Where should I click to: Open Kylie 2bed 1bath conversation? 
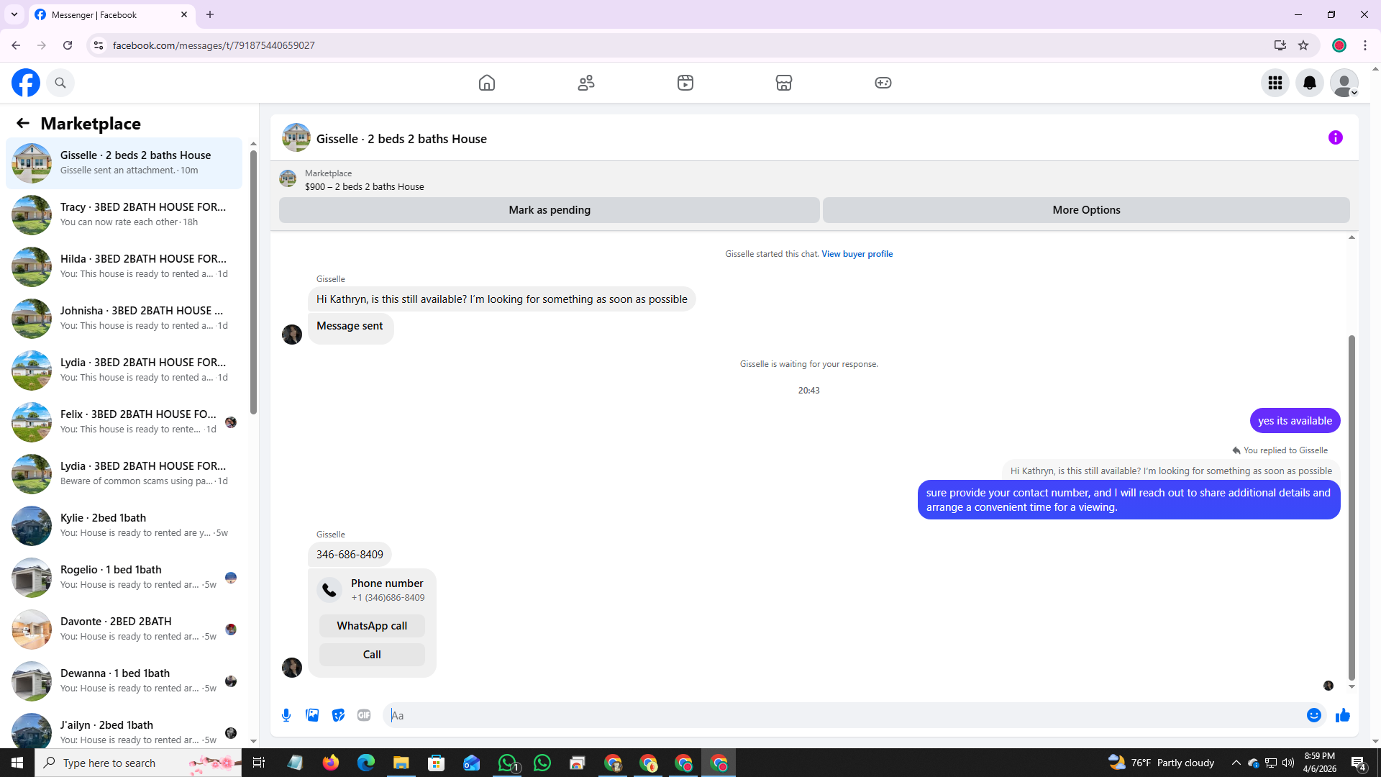tap(124, 526)
